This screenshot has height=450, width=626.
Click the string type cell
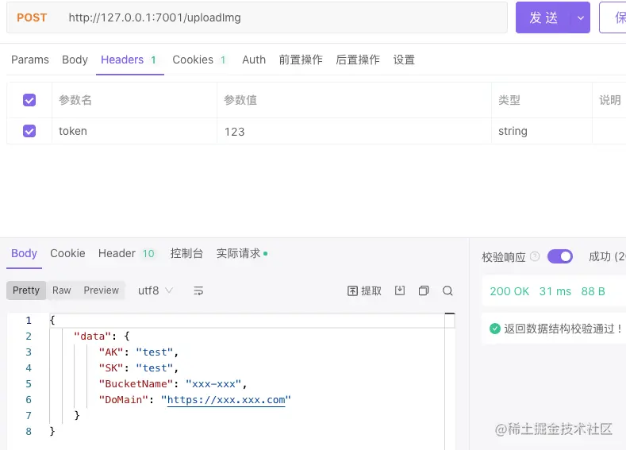(x=542, y=131)
